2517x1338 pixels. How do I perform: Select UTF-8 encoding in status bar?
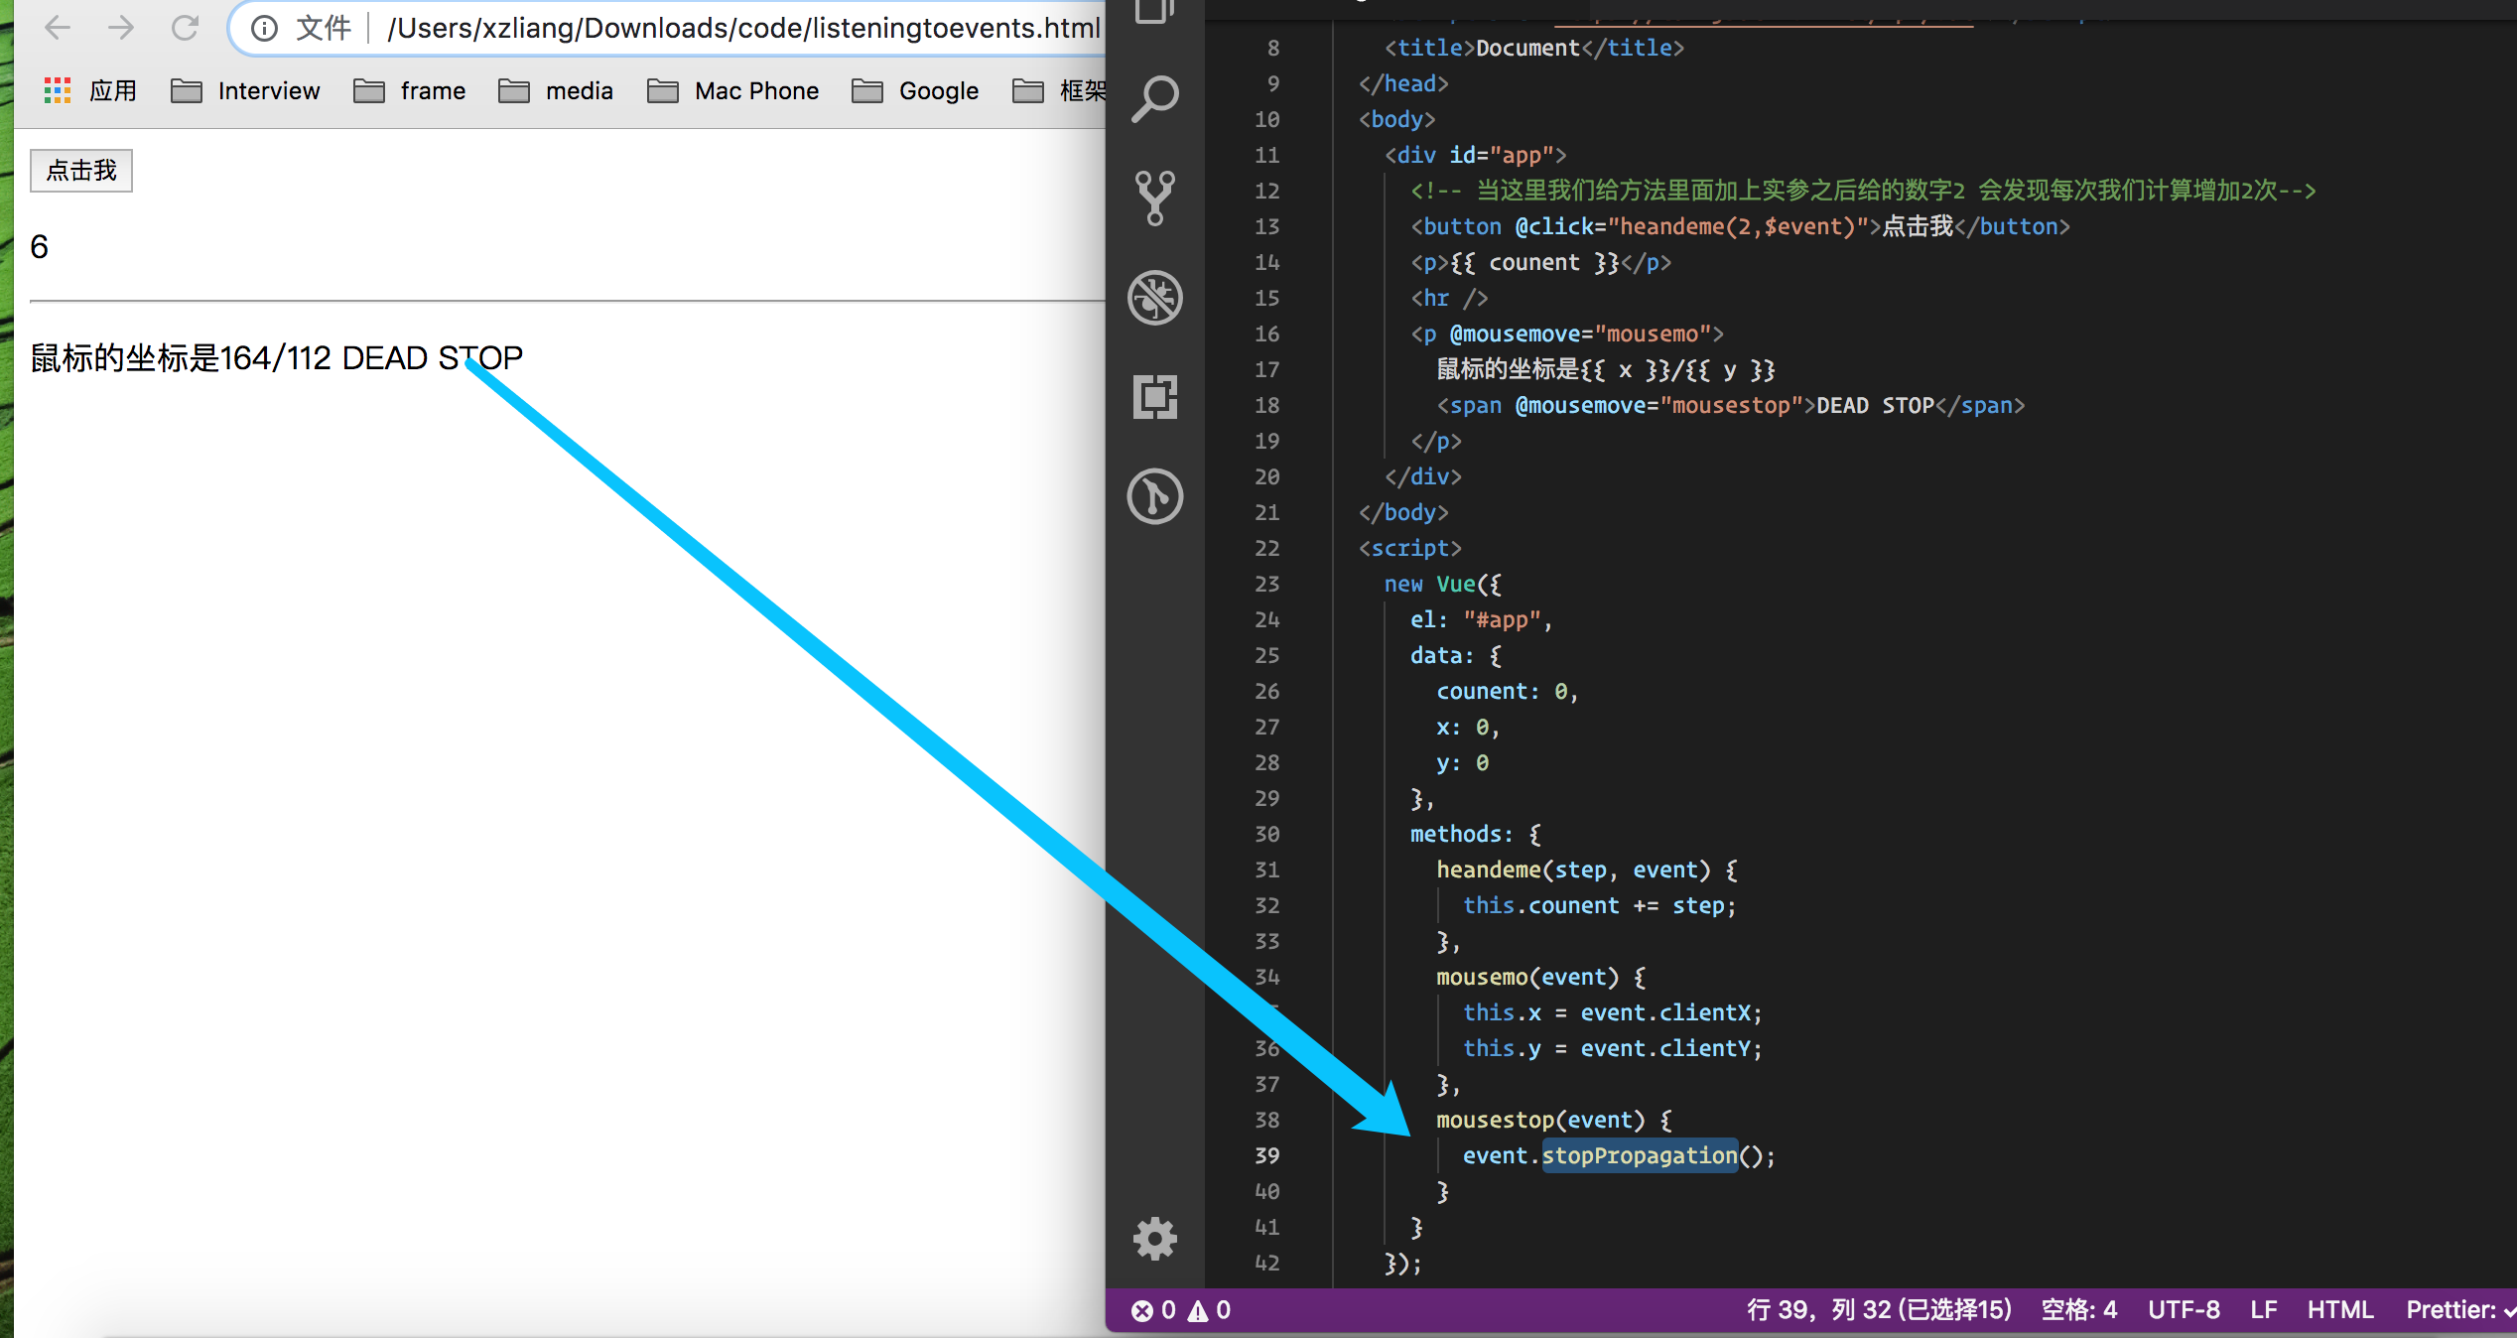pyautogui.click(x=2184, y=1310)
